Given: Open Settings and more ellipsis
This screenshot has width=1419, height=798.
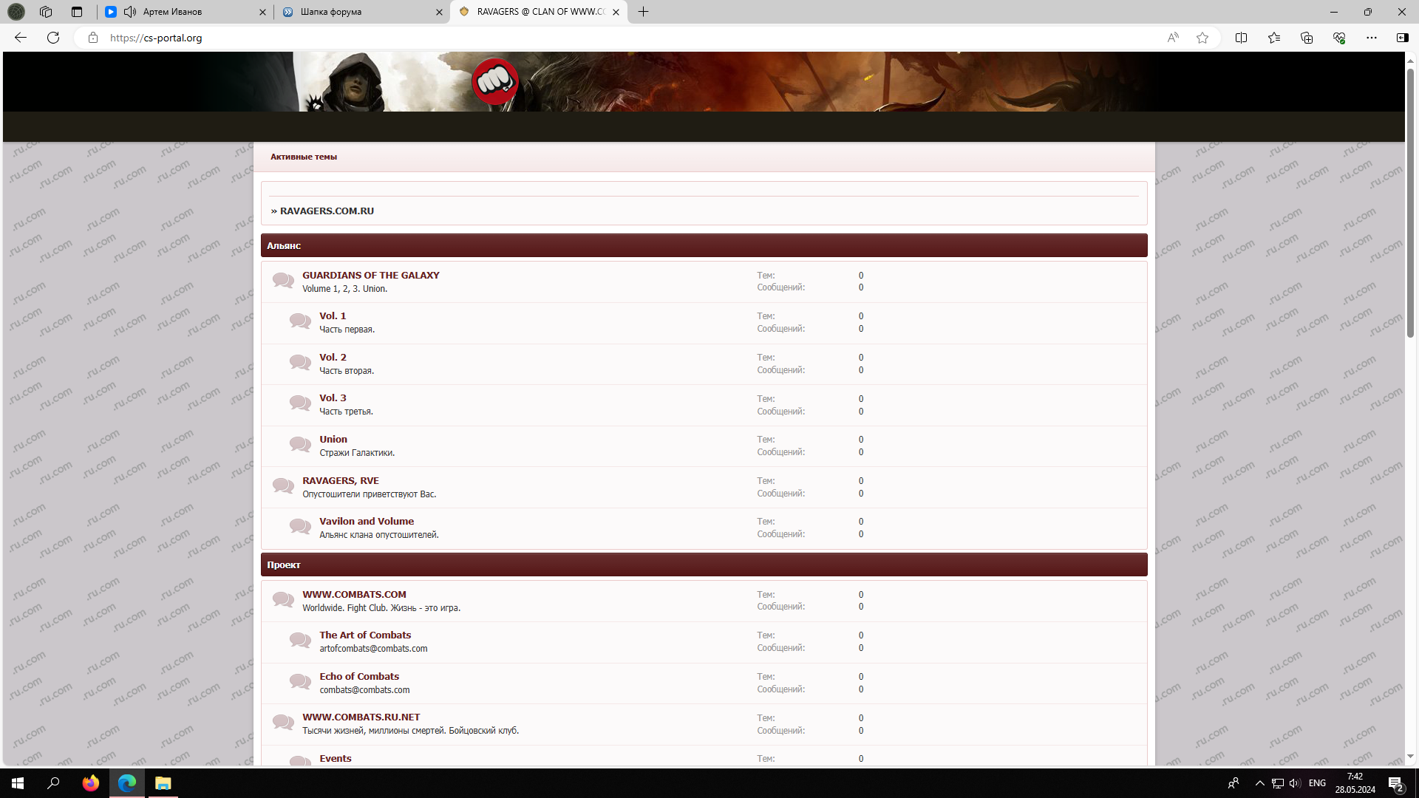Looking at the screenshot, I should [x=1372, y=38].
